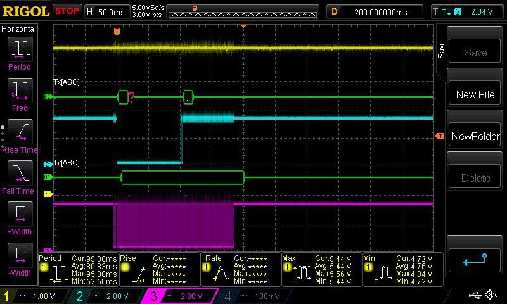The width and height of the screenshot is (507, 304).
Task: Click the channel 2 ground level marker
Action: [48, 164]
